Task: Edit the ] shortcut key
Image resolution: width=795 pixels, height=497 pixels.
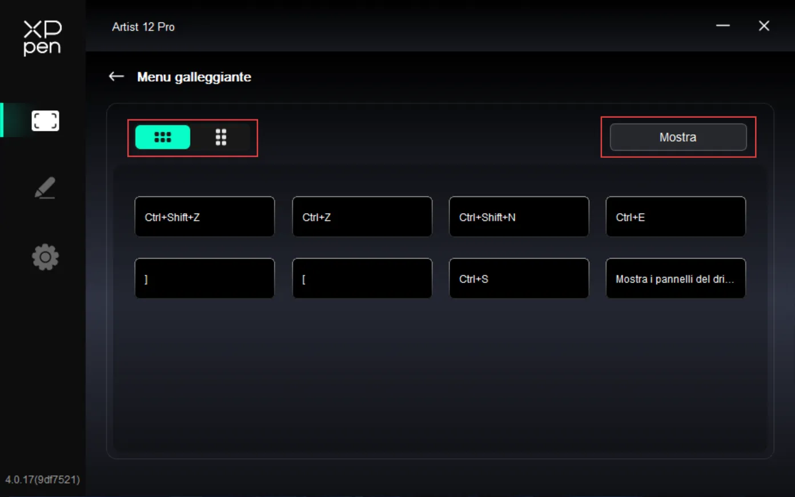Action: pyautogui.click(x=204, y=278)
